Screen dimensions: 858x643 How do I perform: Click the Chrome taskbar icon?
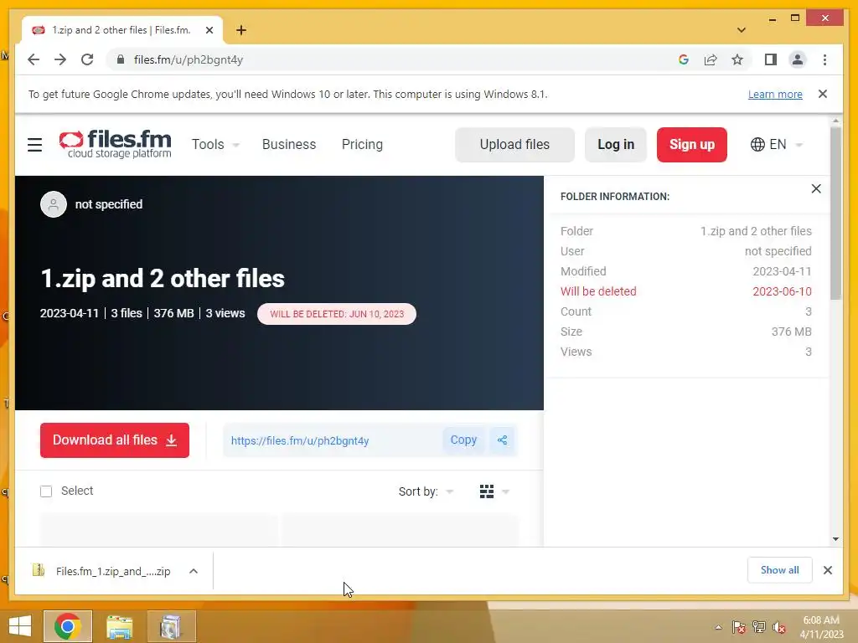[68, 626]
